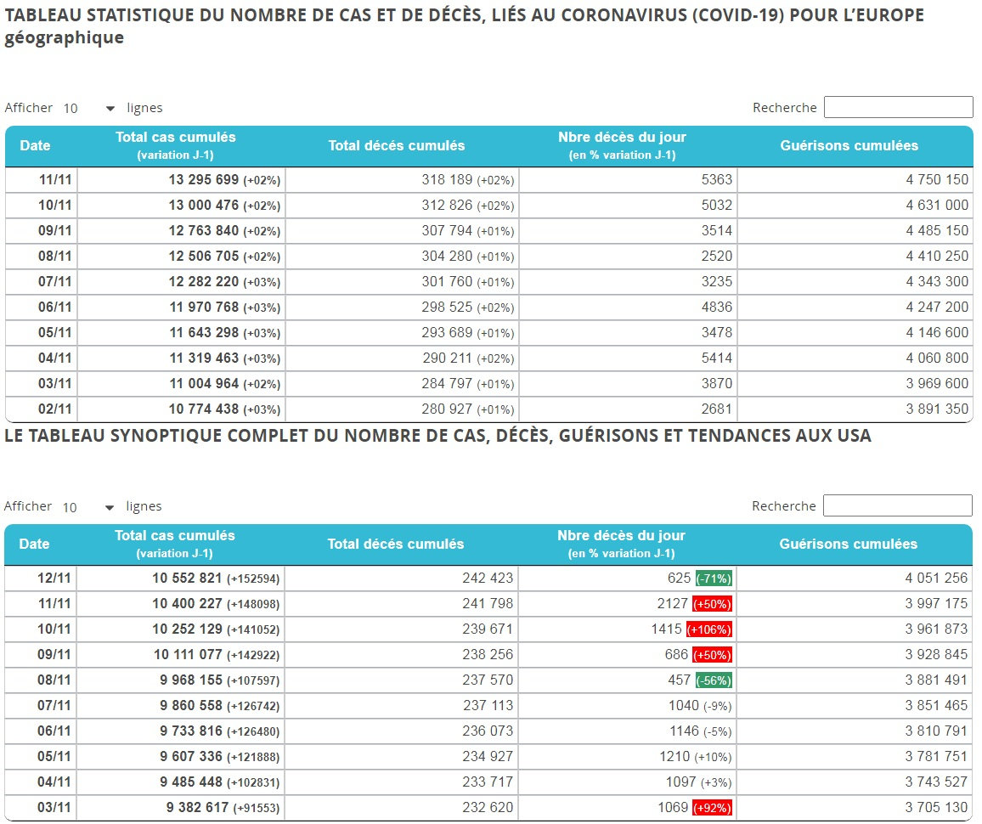
Task: Select the green -56% variation badge
Action: click(x=714, y=680)
